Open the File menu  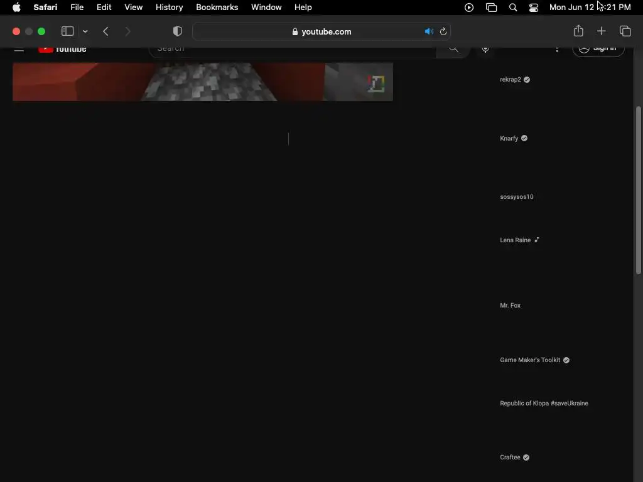77,8
